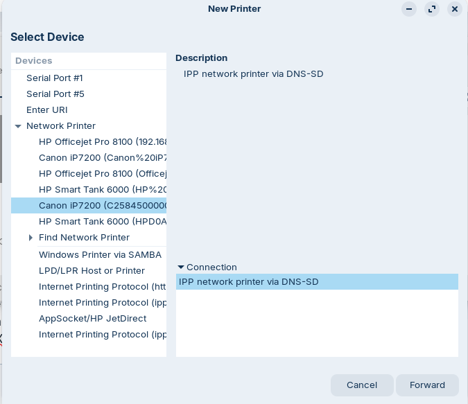Choose Windows Printer via SAMBA
This screenshot has width=468, height=404.
[x=100, y=255]
